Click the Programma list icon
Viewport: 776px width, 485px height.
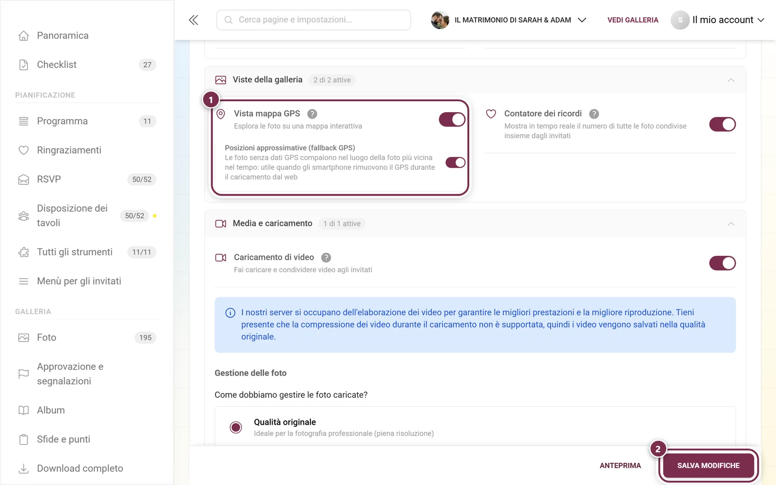(24, 121)
